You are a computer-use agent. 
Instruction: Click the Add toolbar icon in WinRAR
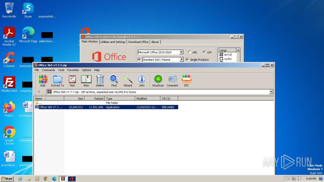coord(43,81)
